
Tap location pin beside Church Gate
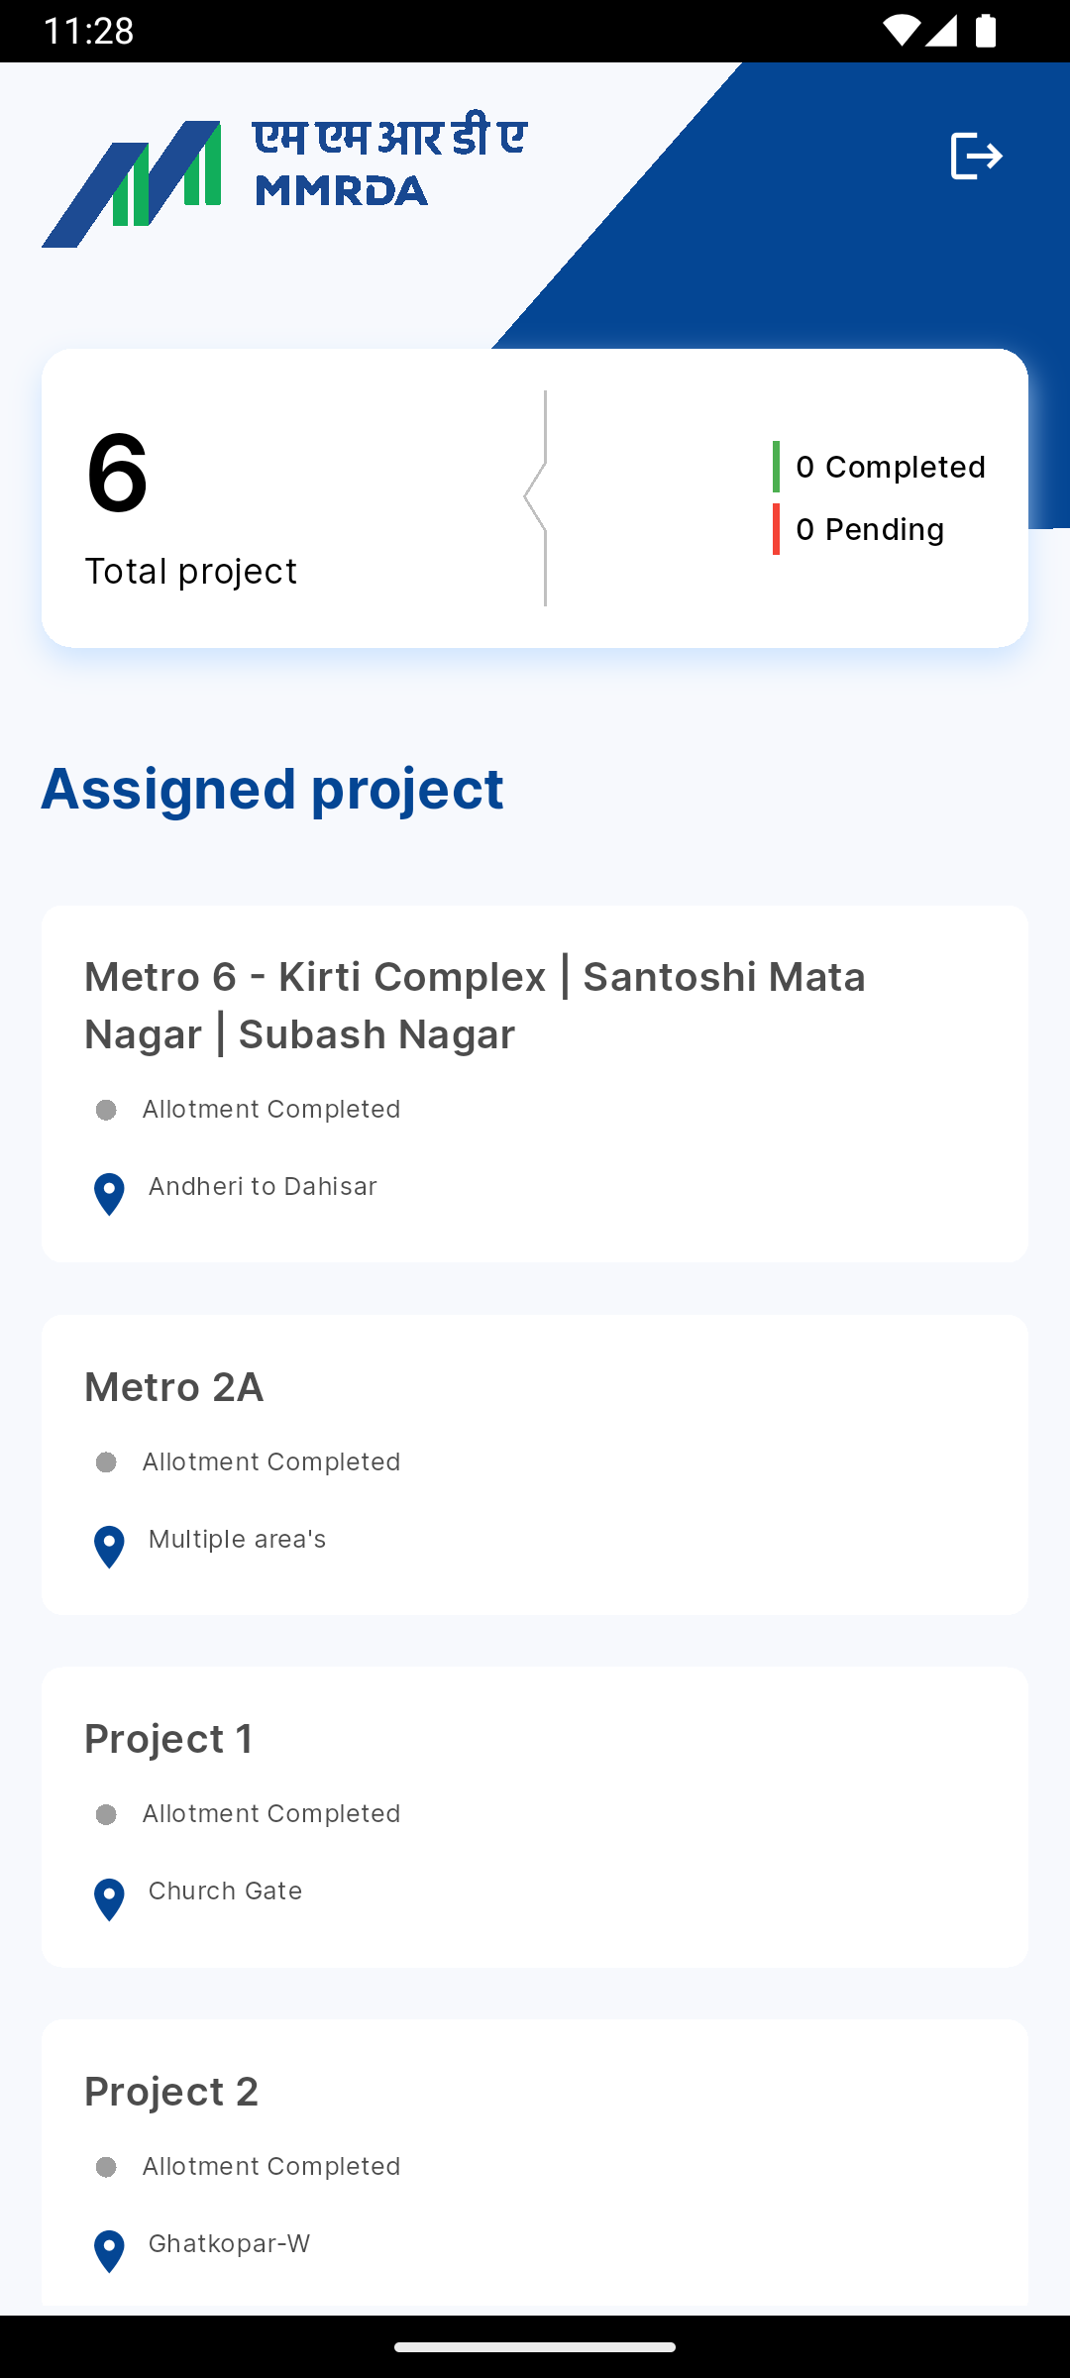pyautogui.click(x=109, y=1898)
